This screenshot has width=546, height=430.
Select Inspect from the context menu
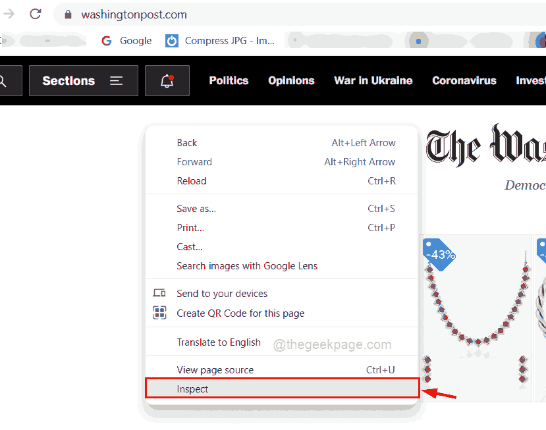click(x=192, y=389)
